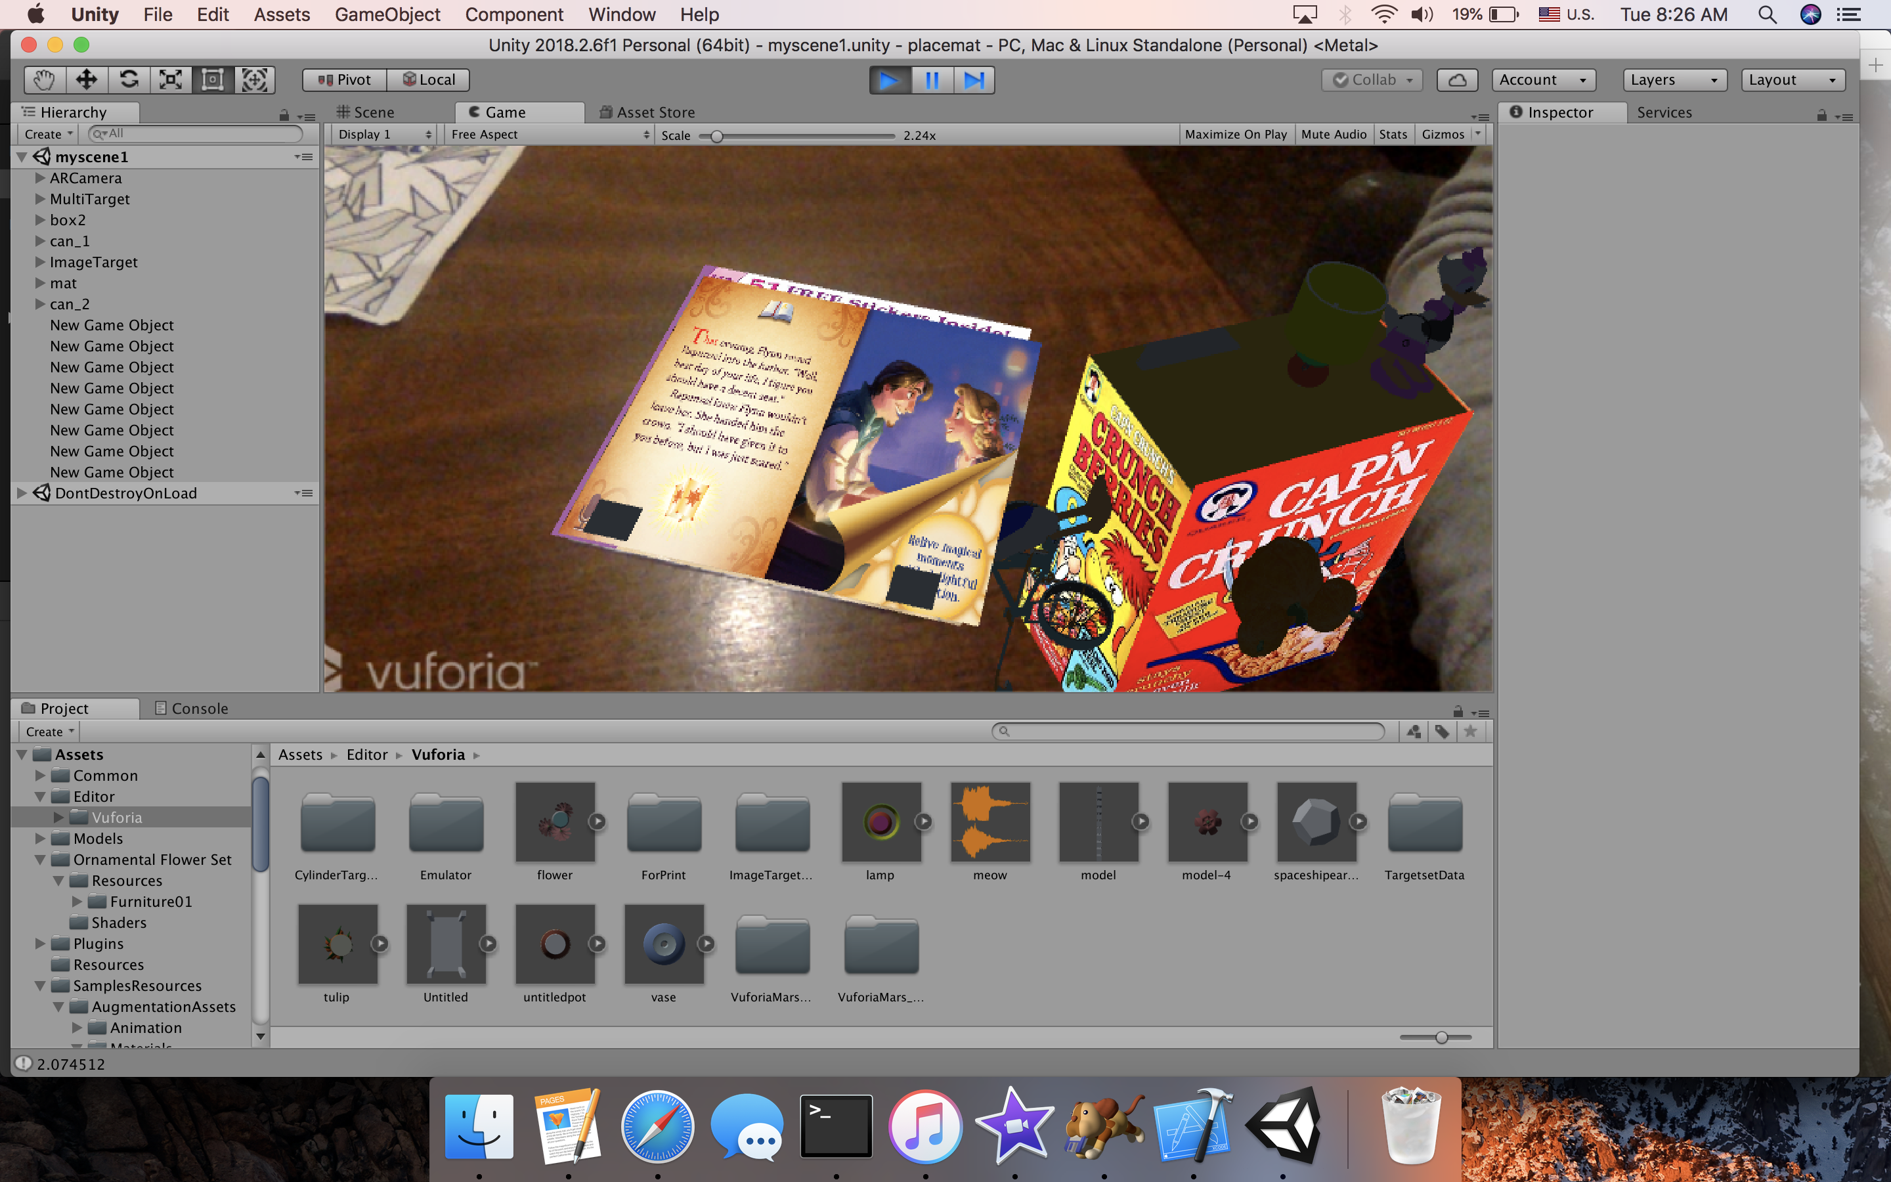Step forward one frame
The image size is (1891, 1182).
tap(974, 81)
